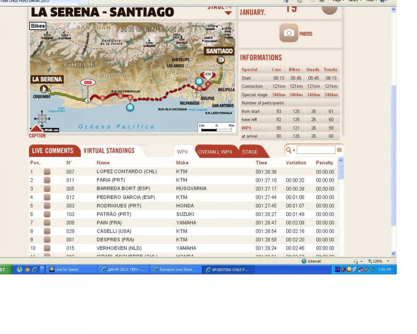The width and height of the screenshot is (417, 334).
Task: Open the 125% zoom level dropdown arrow
Action: coord(388,261)
